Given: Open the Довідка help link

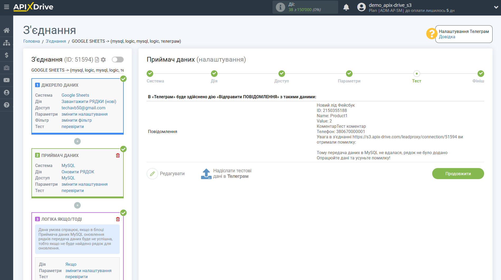Looking at the screenshot, I should tap(447, 37).
